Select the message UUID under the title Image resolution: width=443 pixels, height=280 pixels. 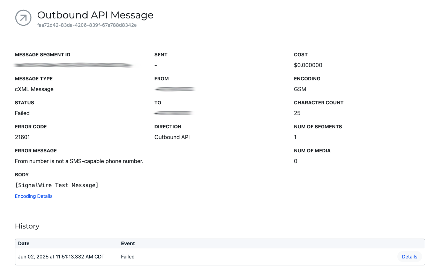coord(87,25)
